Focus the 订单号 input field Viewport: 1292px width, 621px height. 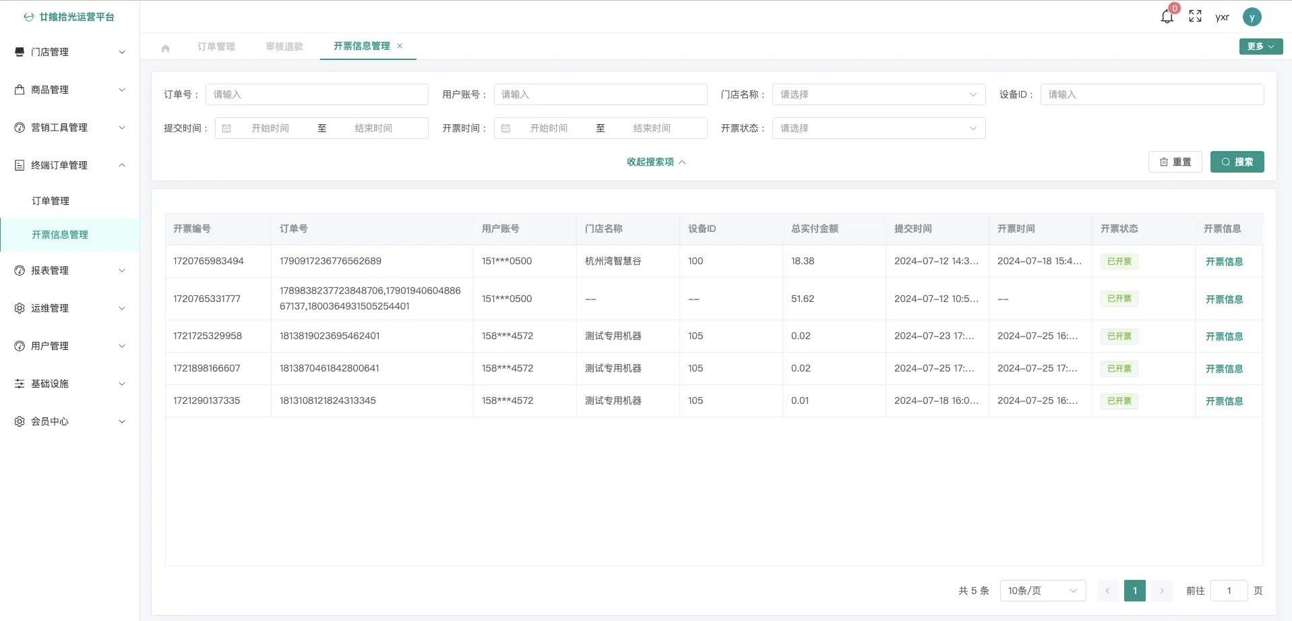(317, 94)
